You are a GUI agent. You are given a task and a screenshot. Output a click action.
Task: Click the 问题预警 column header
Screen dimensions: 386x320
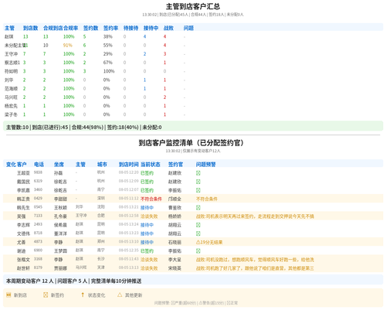pos(206,165)
